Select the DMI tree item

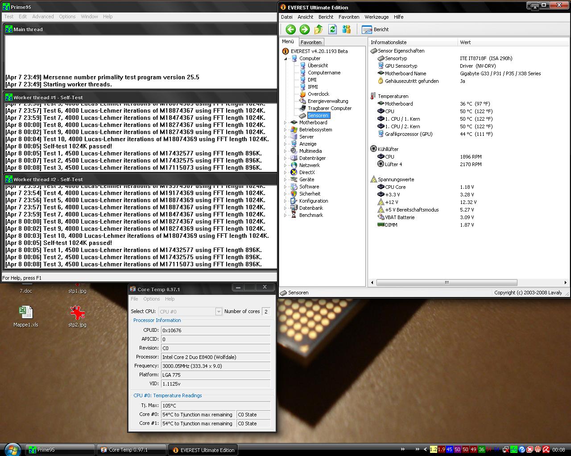coord(312,80)
